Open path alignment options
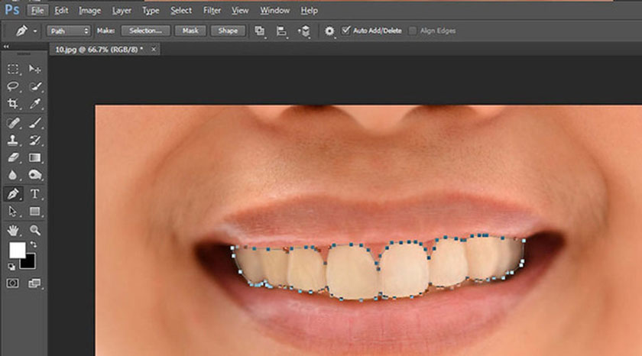Viewport: 642px width, 356px height. tap(281, 31)
